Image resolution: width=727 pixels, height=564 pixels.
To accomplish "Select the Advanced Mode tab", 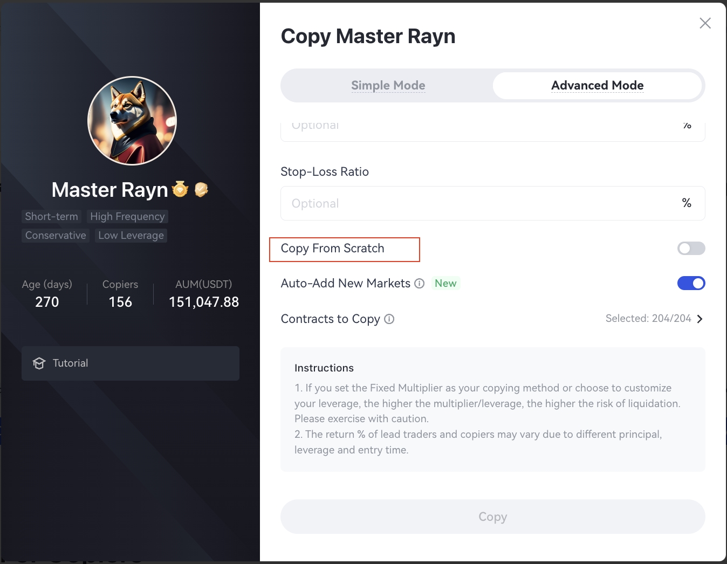I will pos(597,86).
